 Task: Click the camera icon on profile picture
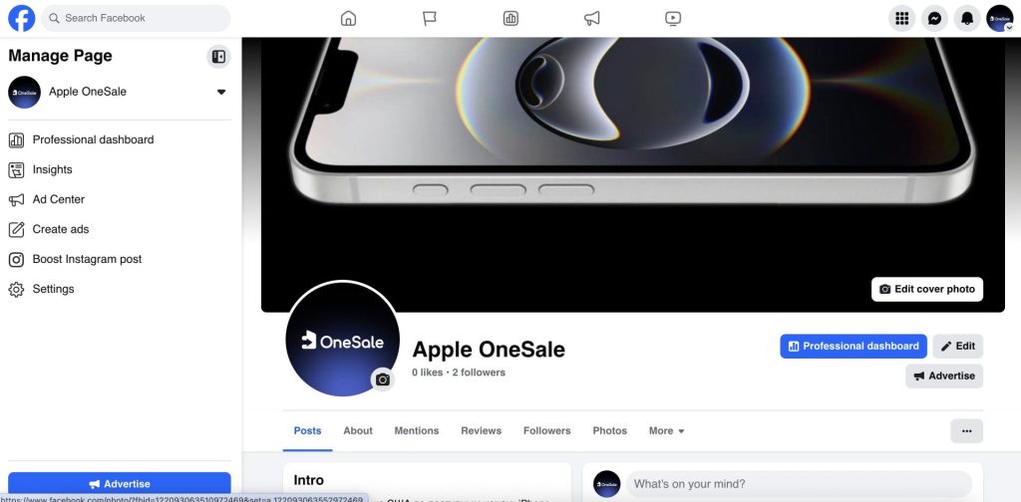(x=383, y=379)
